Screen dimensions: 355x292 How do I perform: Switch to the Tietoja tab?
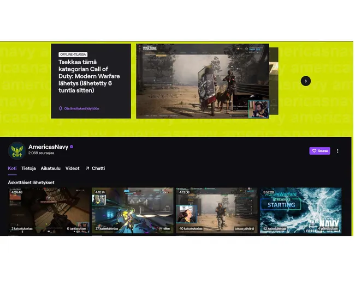[28, 168]
